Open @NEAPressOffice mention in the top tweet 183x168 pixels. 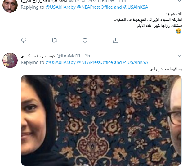[x=95, y=7]
